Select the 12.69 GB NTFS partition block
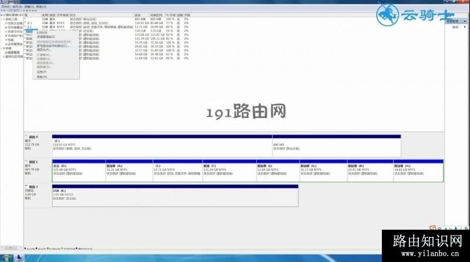470x262 pixels. pyautogui.click(x=278, y=170)
